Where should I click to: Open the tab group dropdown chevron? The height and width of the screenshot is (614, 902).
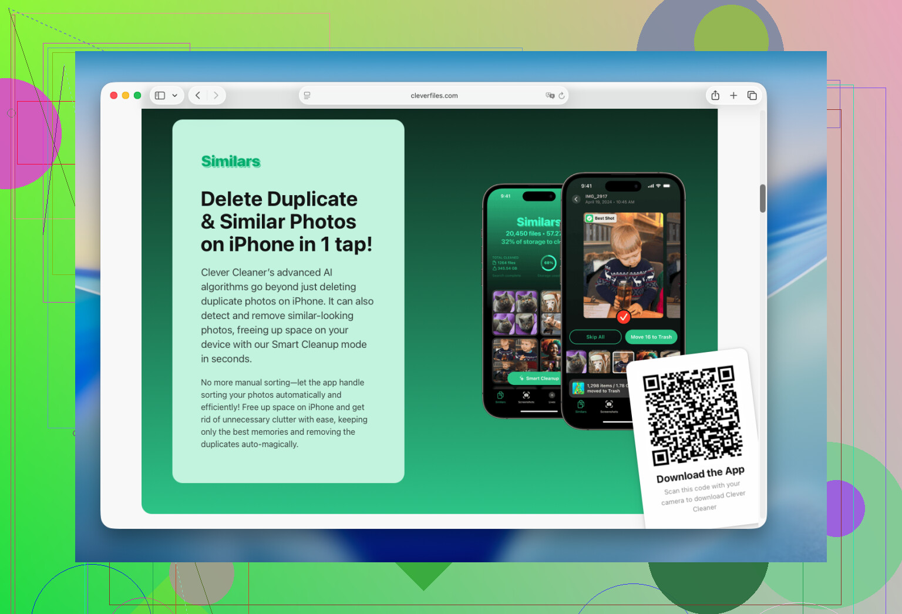175,95
